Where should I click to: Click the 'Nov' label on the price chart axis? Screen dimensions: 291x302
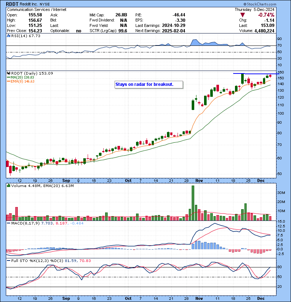[199, 181]
